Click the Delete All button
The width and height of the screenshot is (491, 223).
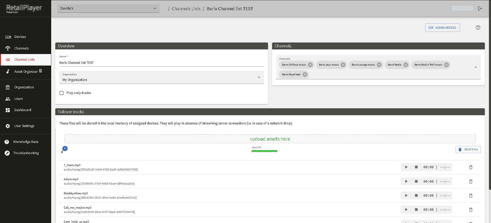[468, 150]
